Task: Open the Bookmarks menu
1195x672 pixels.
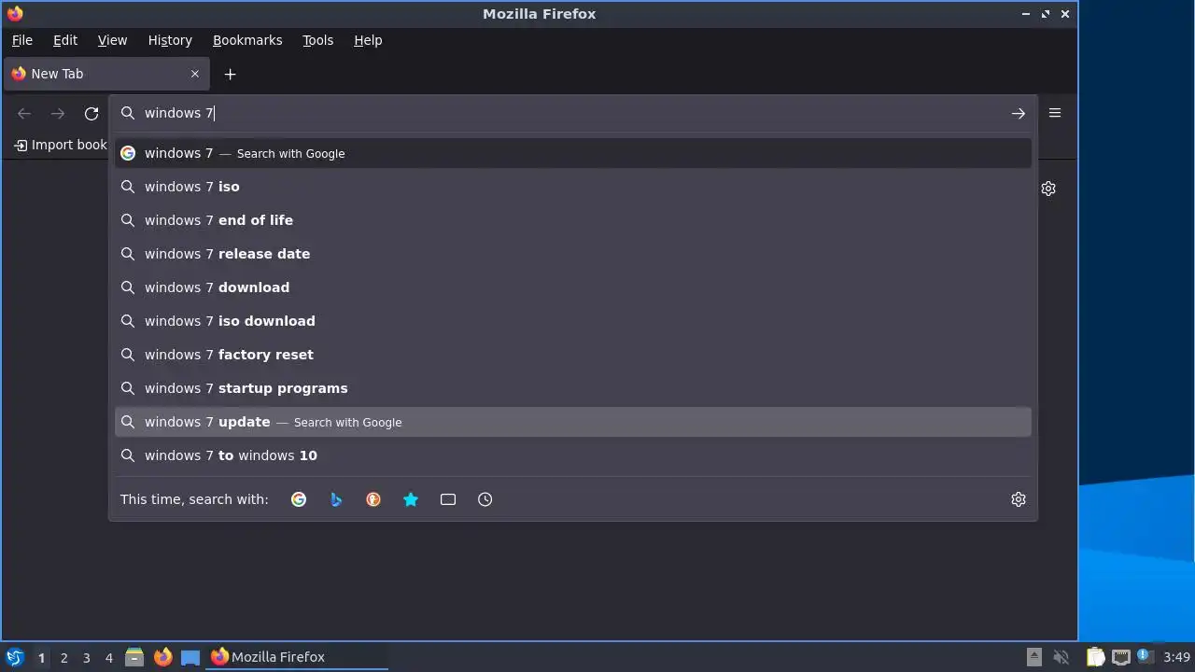Action: tap(247, 40)
